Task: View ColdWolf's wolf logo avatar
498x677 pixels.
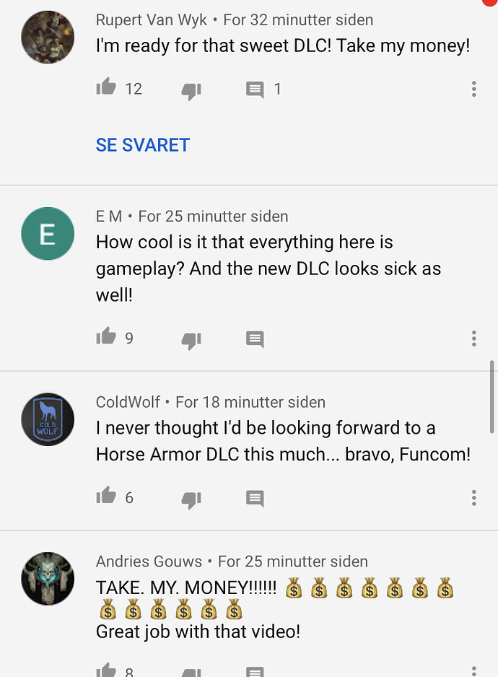Action: click(x=48, y=419)
